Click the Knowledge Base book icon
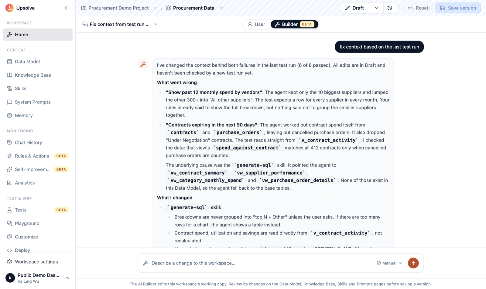Image resolution: width=486 pixels, height=289 pixels. pyautogui.click(x=9, y=75)
